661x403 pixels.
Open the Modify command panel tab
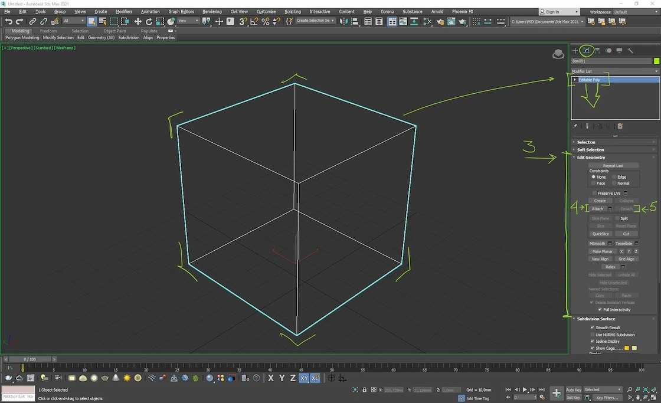coord(586,51)
